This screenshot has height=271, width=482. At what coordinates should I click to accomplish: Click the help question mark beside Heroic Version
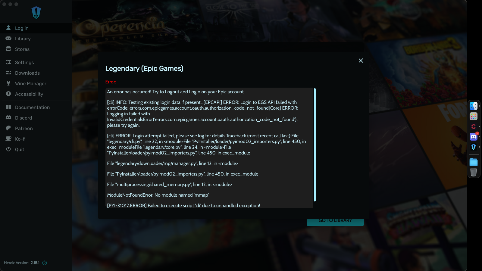tap(45, 263)
